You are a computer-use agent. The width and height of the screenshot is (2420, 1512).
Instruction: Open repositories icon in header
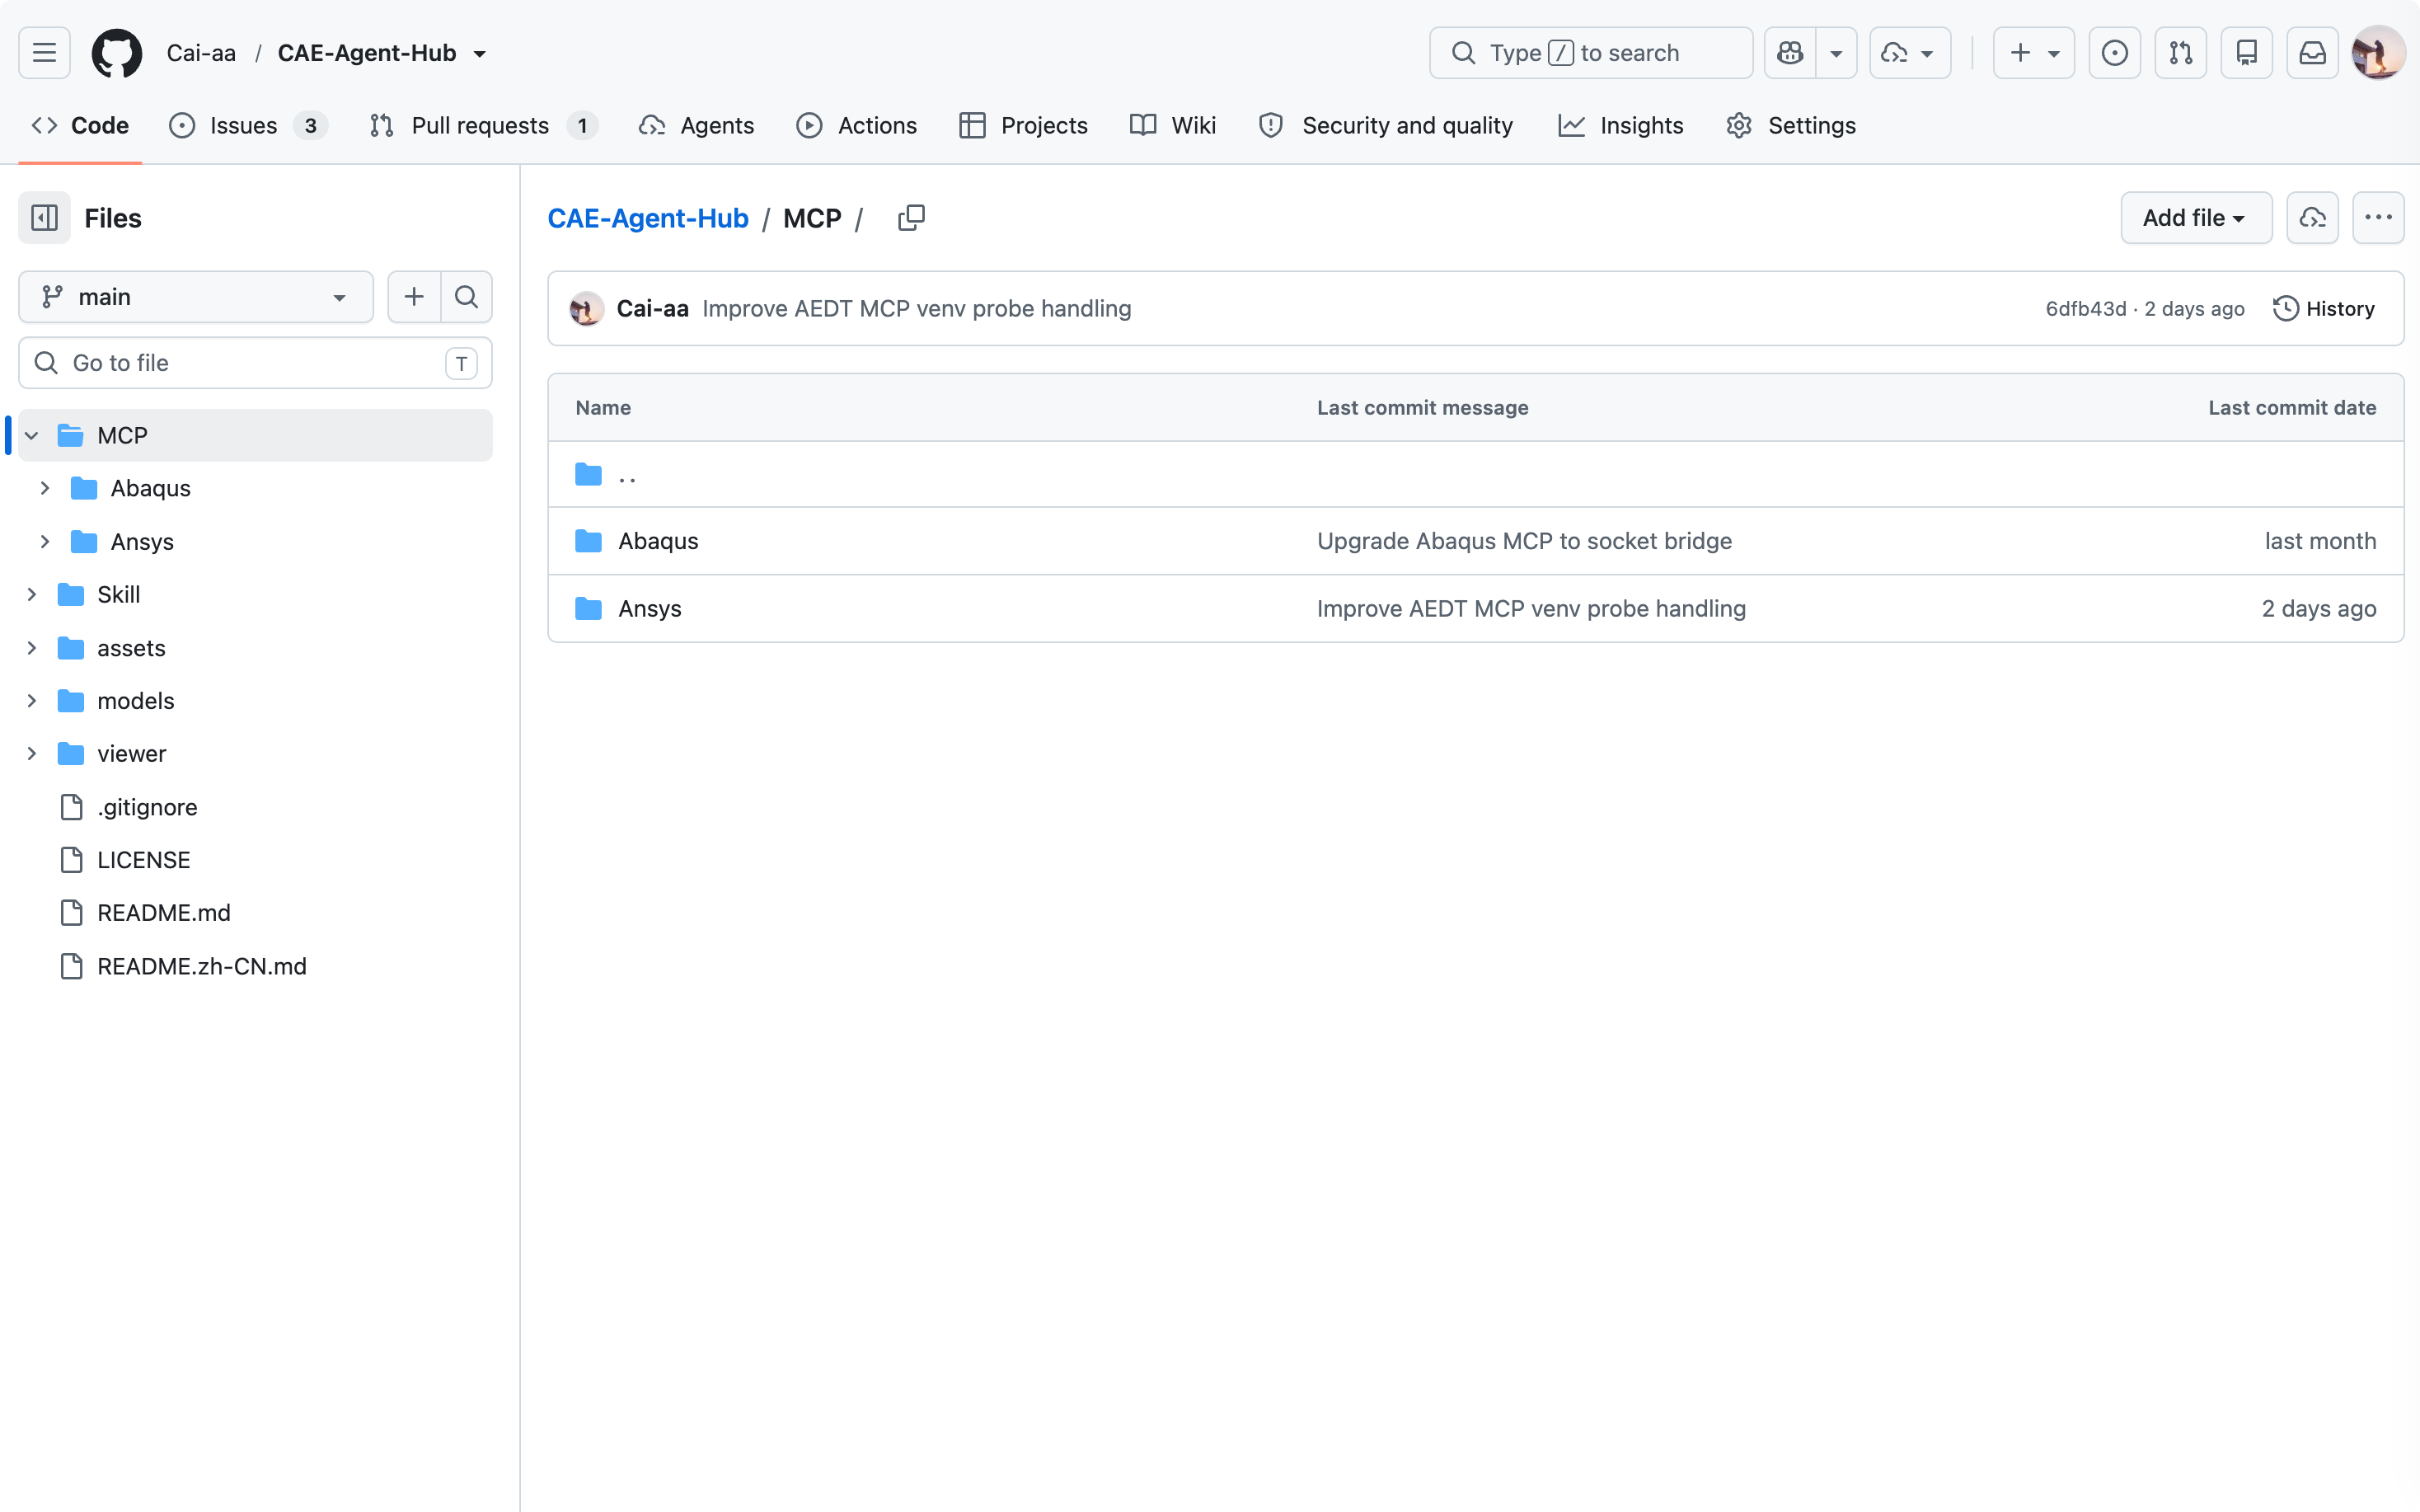click(2246, 53)
